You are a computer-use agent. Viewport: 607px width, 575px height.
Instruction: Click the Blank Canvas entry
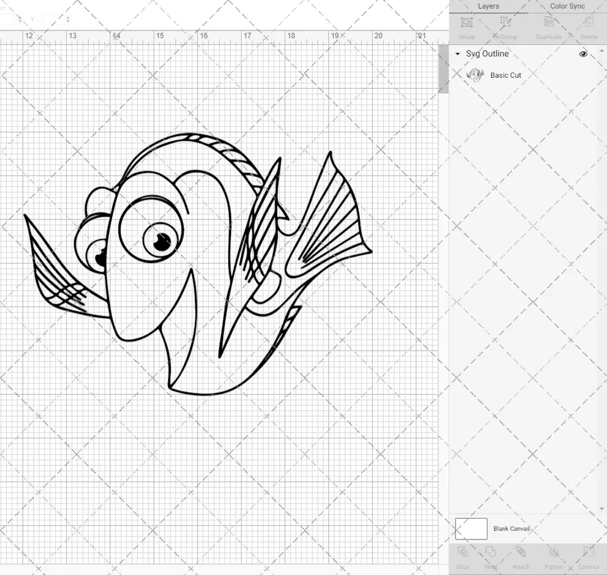click(x=511, y=528)
